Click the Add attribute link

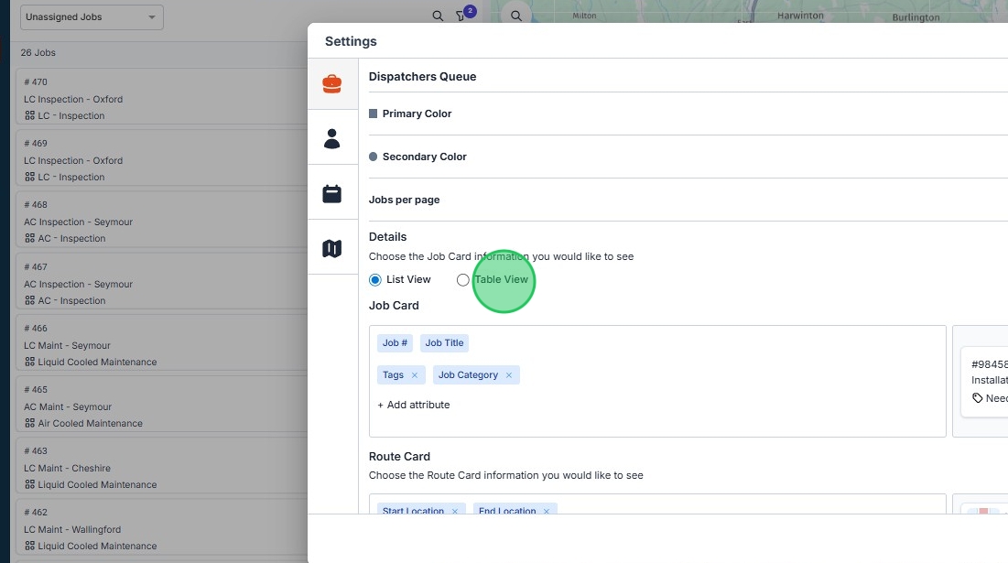click(414, 405)
